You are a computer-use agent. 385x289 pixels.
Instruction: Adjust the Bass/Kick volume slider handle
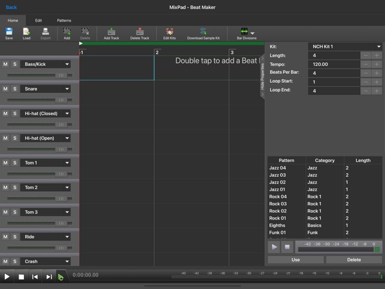(x=61, y=76)
